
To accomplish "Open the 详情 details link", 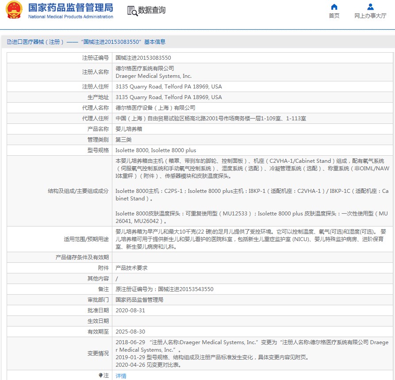I will click(121, 376).
